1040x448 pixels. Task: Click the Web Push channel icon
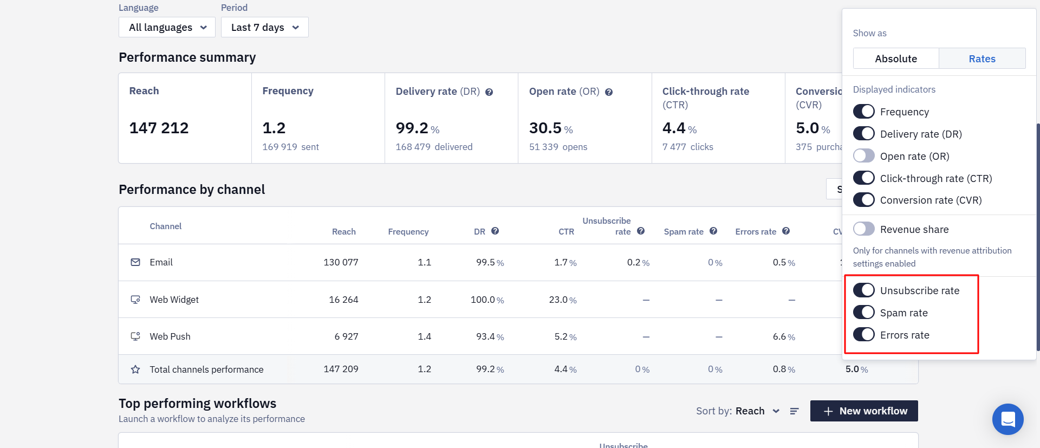(135, 336)
